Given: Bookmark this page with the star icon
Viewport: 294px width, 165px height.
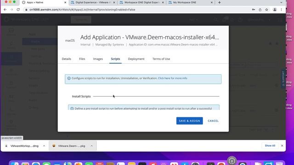Looking at the screenshot, I should pos(266,10).
